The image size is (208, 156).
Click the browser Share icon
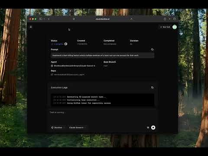click(x=165, y=19)
